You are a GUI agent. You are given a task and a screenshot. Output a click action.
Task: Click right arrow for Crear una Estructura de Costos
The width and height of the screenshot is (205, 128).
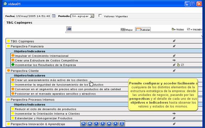click(174, 60)
